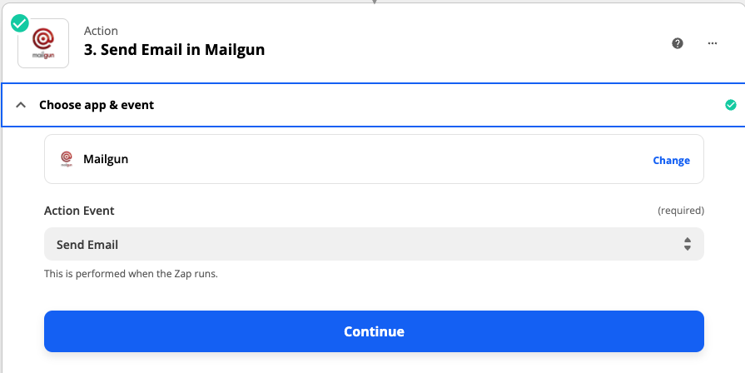Click the green checkmark badge on the Mailgun logo
This screenshot has width=745, height=373.
(20, 22)
